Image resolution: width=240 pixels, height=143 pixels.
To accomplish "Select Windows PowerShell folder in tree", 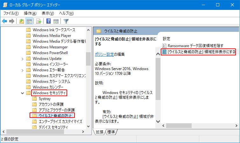I will (50, 53).
